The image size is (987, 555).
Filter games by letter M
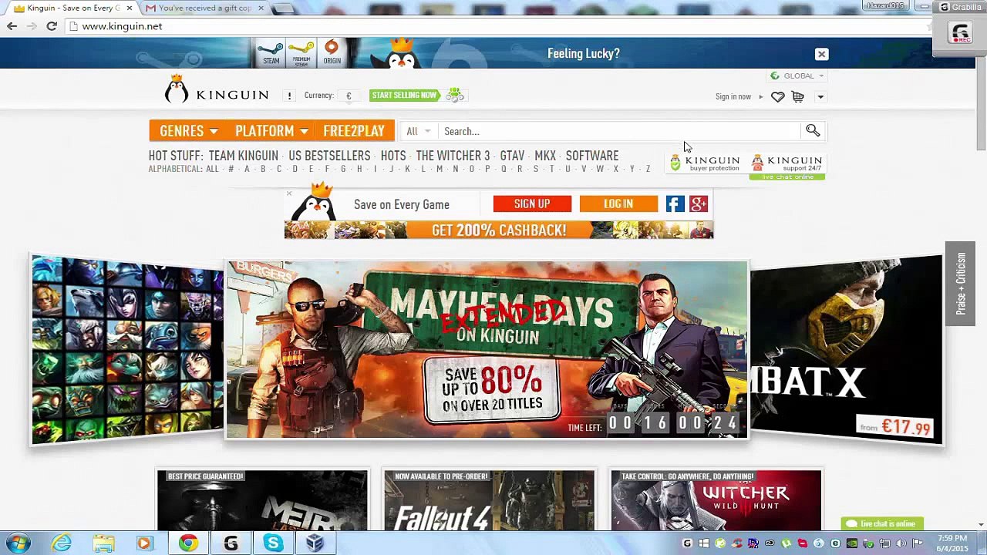pos(440,169)
